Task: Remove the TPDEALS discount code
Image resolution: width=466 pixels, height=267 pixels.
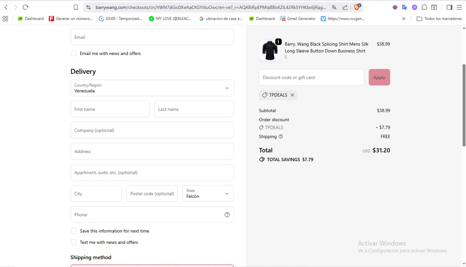Action: coord(292,95)
